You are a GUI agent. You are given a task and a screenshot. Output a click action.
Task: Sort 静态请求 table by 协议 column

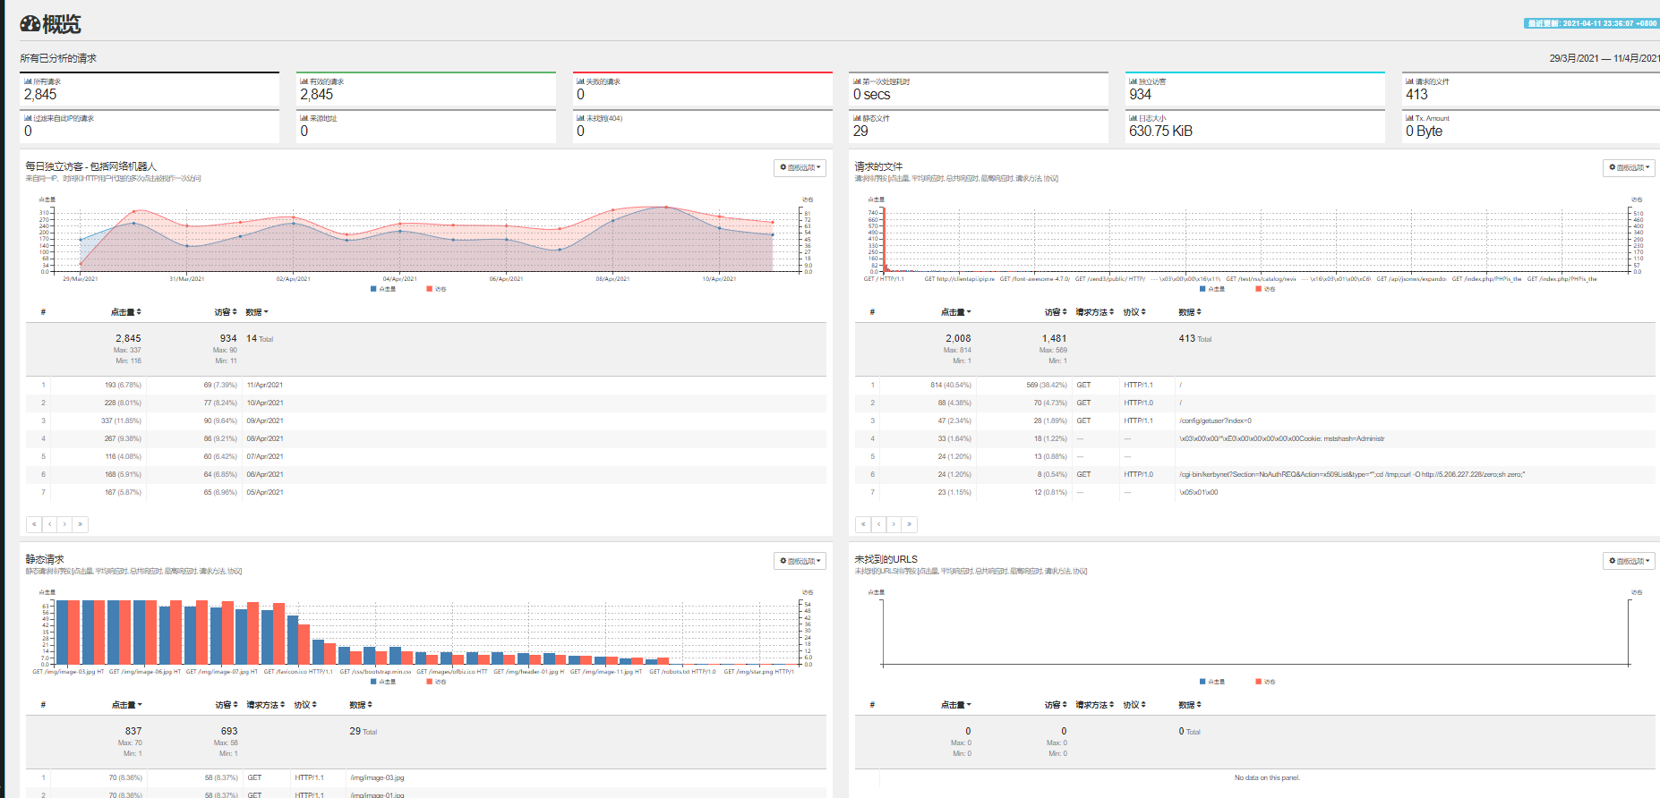pyautogui.click(x=305, y=705)
